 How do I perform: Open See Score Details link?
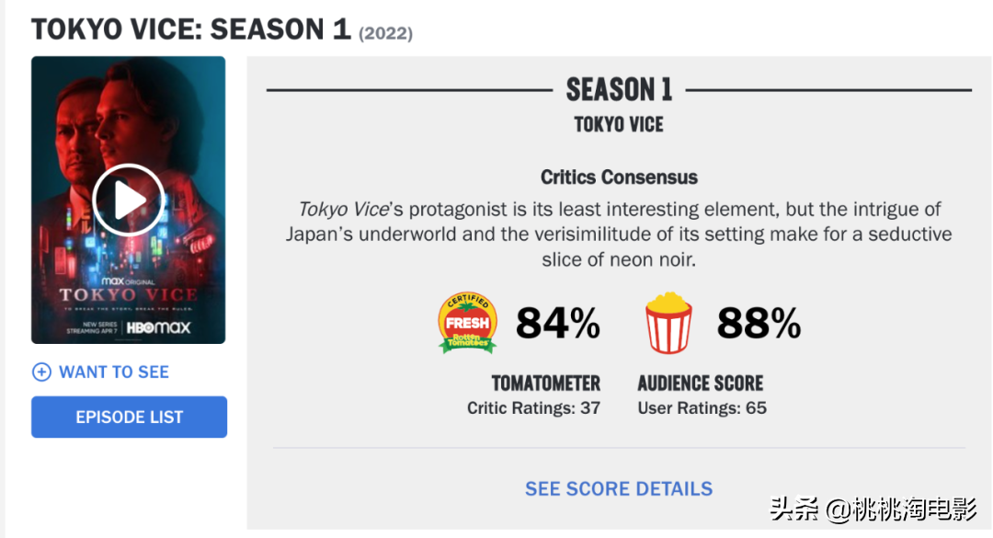click(619, 488)
